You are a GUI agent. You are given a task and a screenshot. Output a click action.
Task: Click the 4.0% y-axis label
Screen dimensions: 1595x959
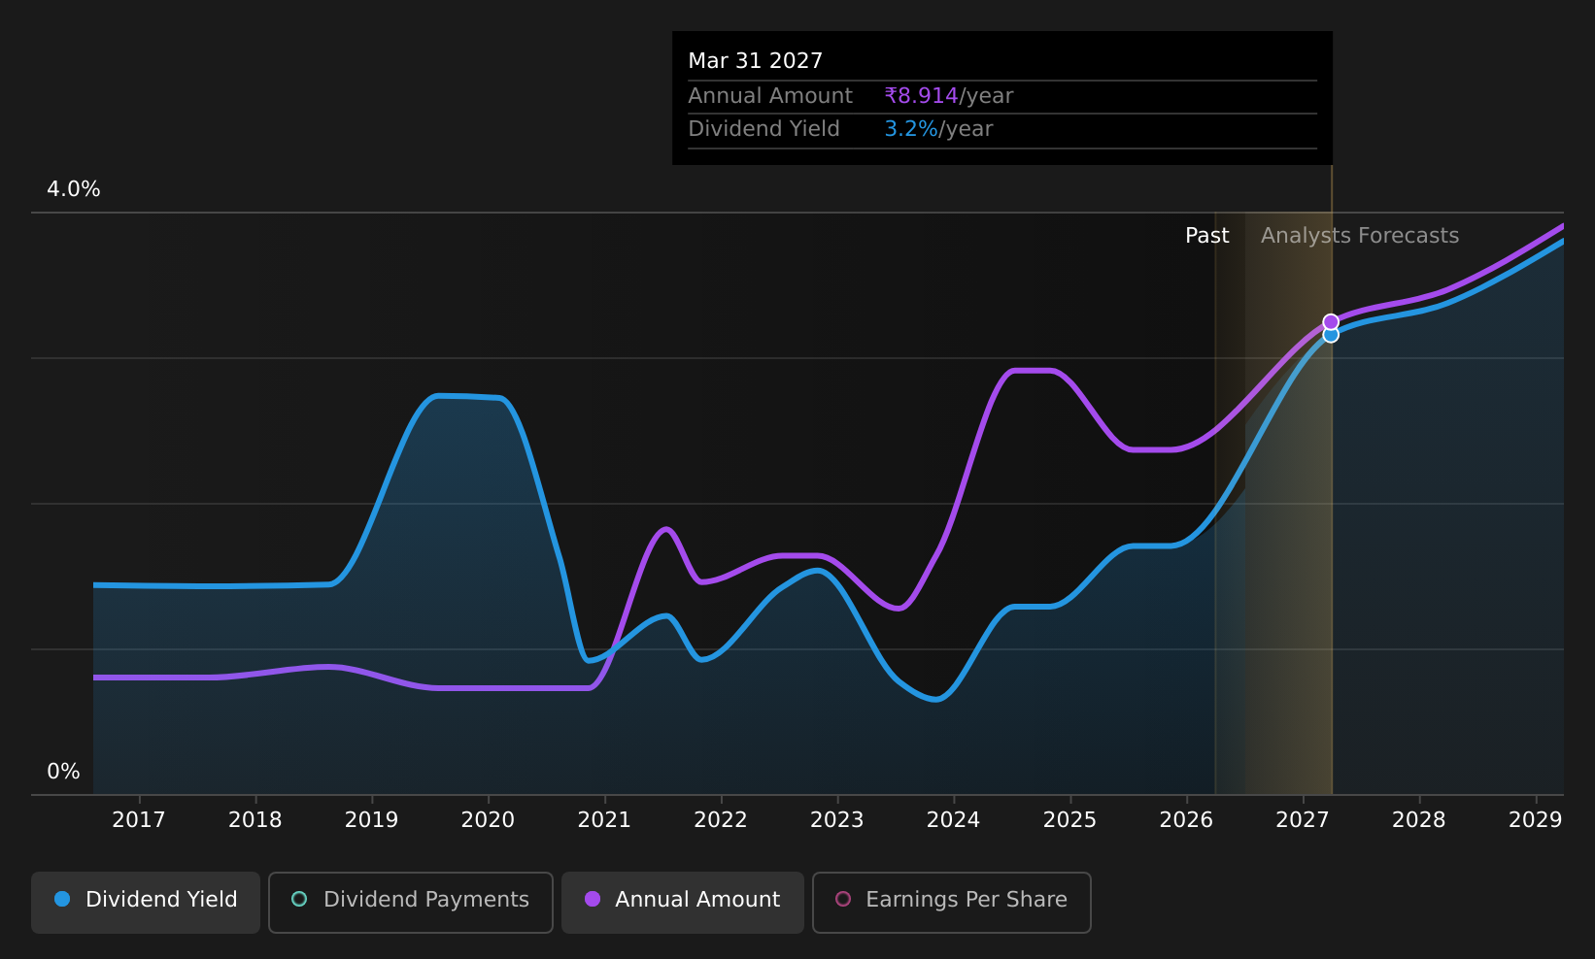[74, 189]
